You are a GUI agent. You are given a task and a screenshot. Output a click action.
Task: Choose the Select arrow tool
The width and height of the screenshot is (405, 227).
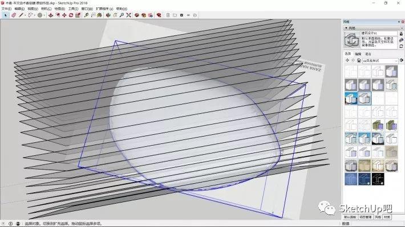(6, 15)
